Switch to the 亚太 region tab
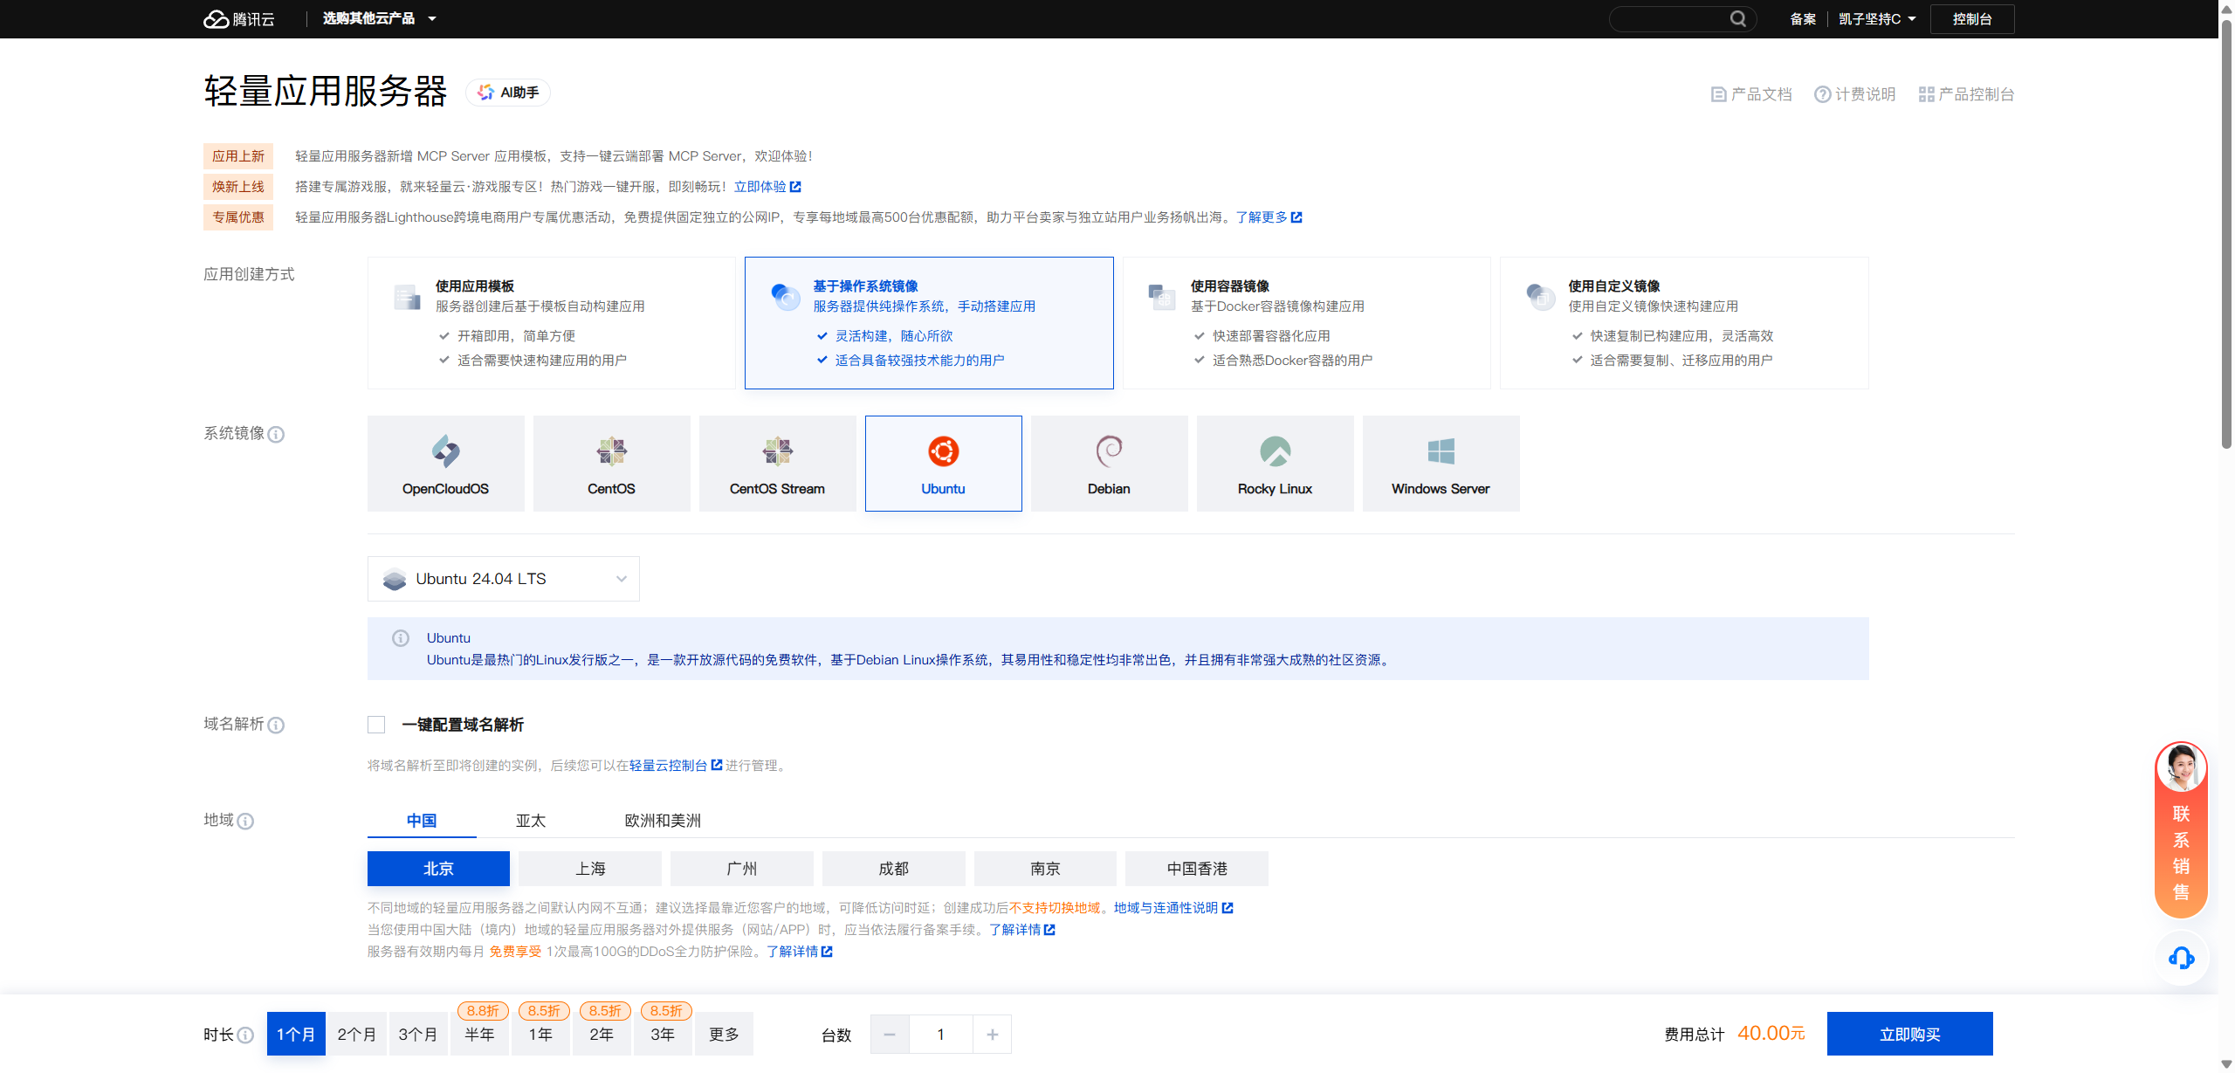Image resolution: width=2235 pixels, height=1073 pixels. tap(530, 821)
